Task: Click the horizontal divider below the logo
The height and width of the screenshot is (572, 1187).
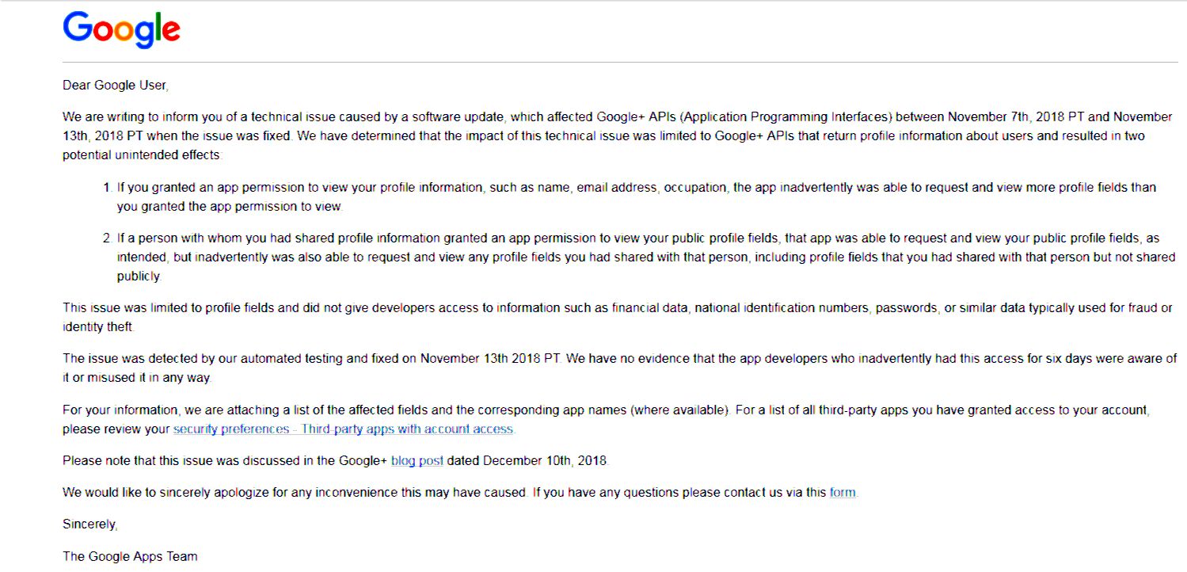Action: coord(618,62)
